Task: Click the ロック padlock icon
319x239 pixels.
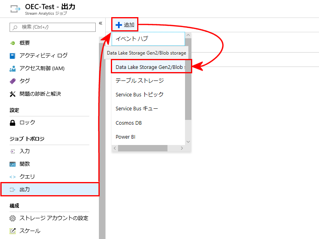Action: click(x=13, y=123)
